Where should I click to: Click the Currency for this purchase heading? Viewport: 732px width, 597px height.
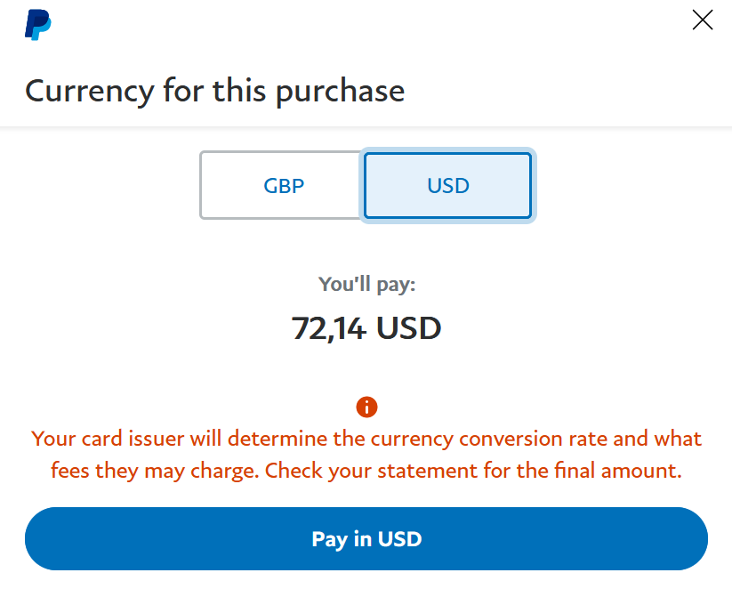point(214,91)
